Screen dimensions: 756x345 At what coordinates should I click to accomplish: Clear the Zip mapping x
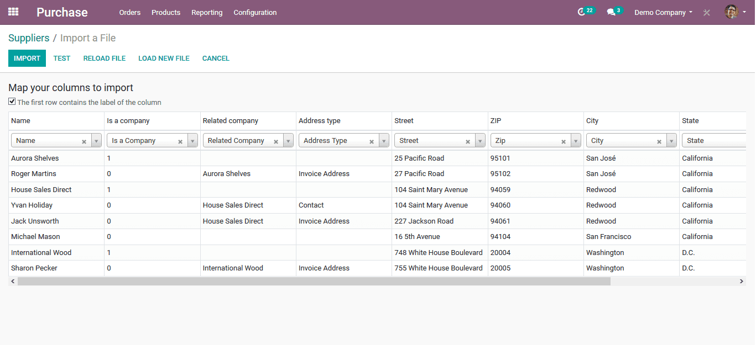click(x=564, y=141)
